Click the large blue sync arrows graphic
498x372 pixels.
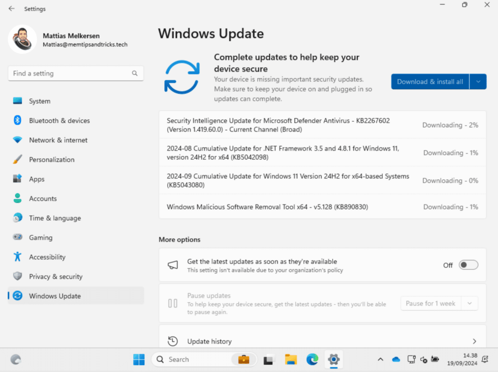point(182,77)
